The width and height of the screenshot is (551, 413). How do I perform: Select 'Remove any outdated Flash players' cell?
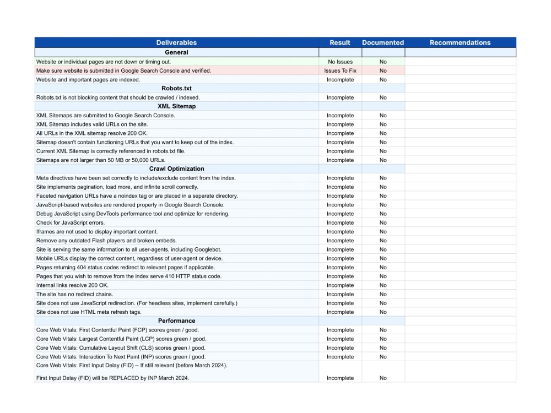click(176, 240)
